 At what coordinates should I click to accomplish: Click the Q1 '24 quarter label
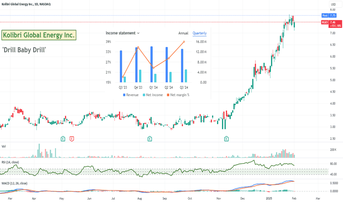coord(153,87)
